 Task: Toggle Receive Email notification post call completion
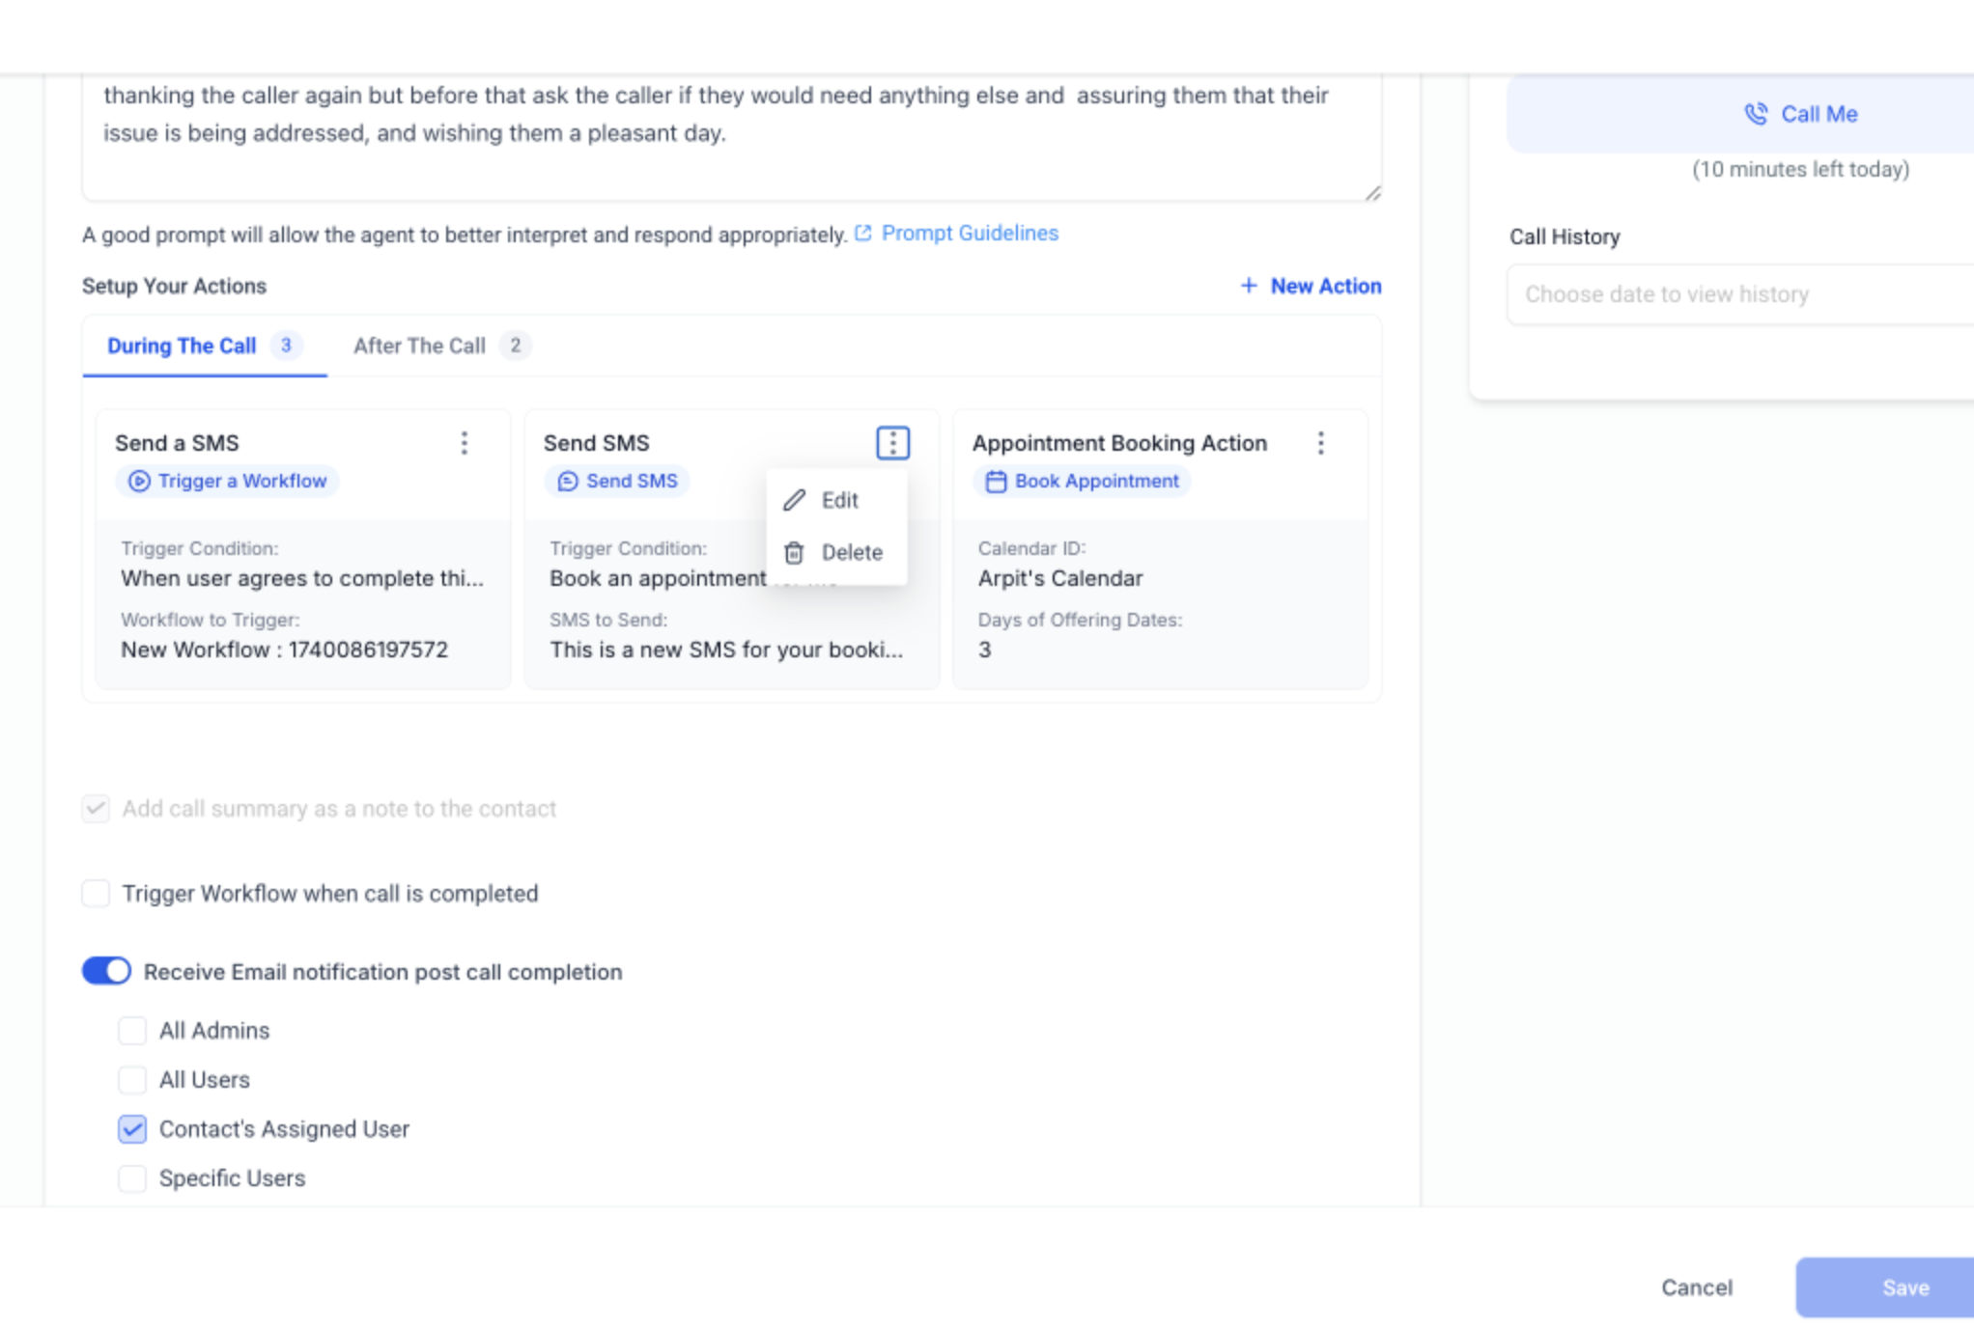[x=106, y=971]
